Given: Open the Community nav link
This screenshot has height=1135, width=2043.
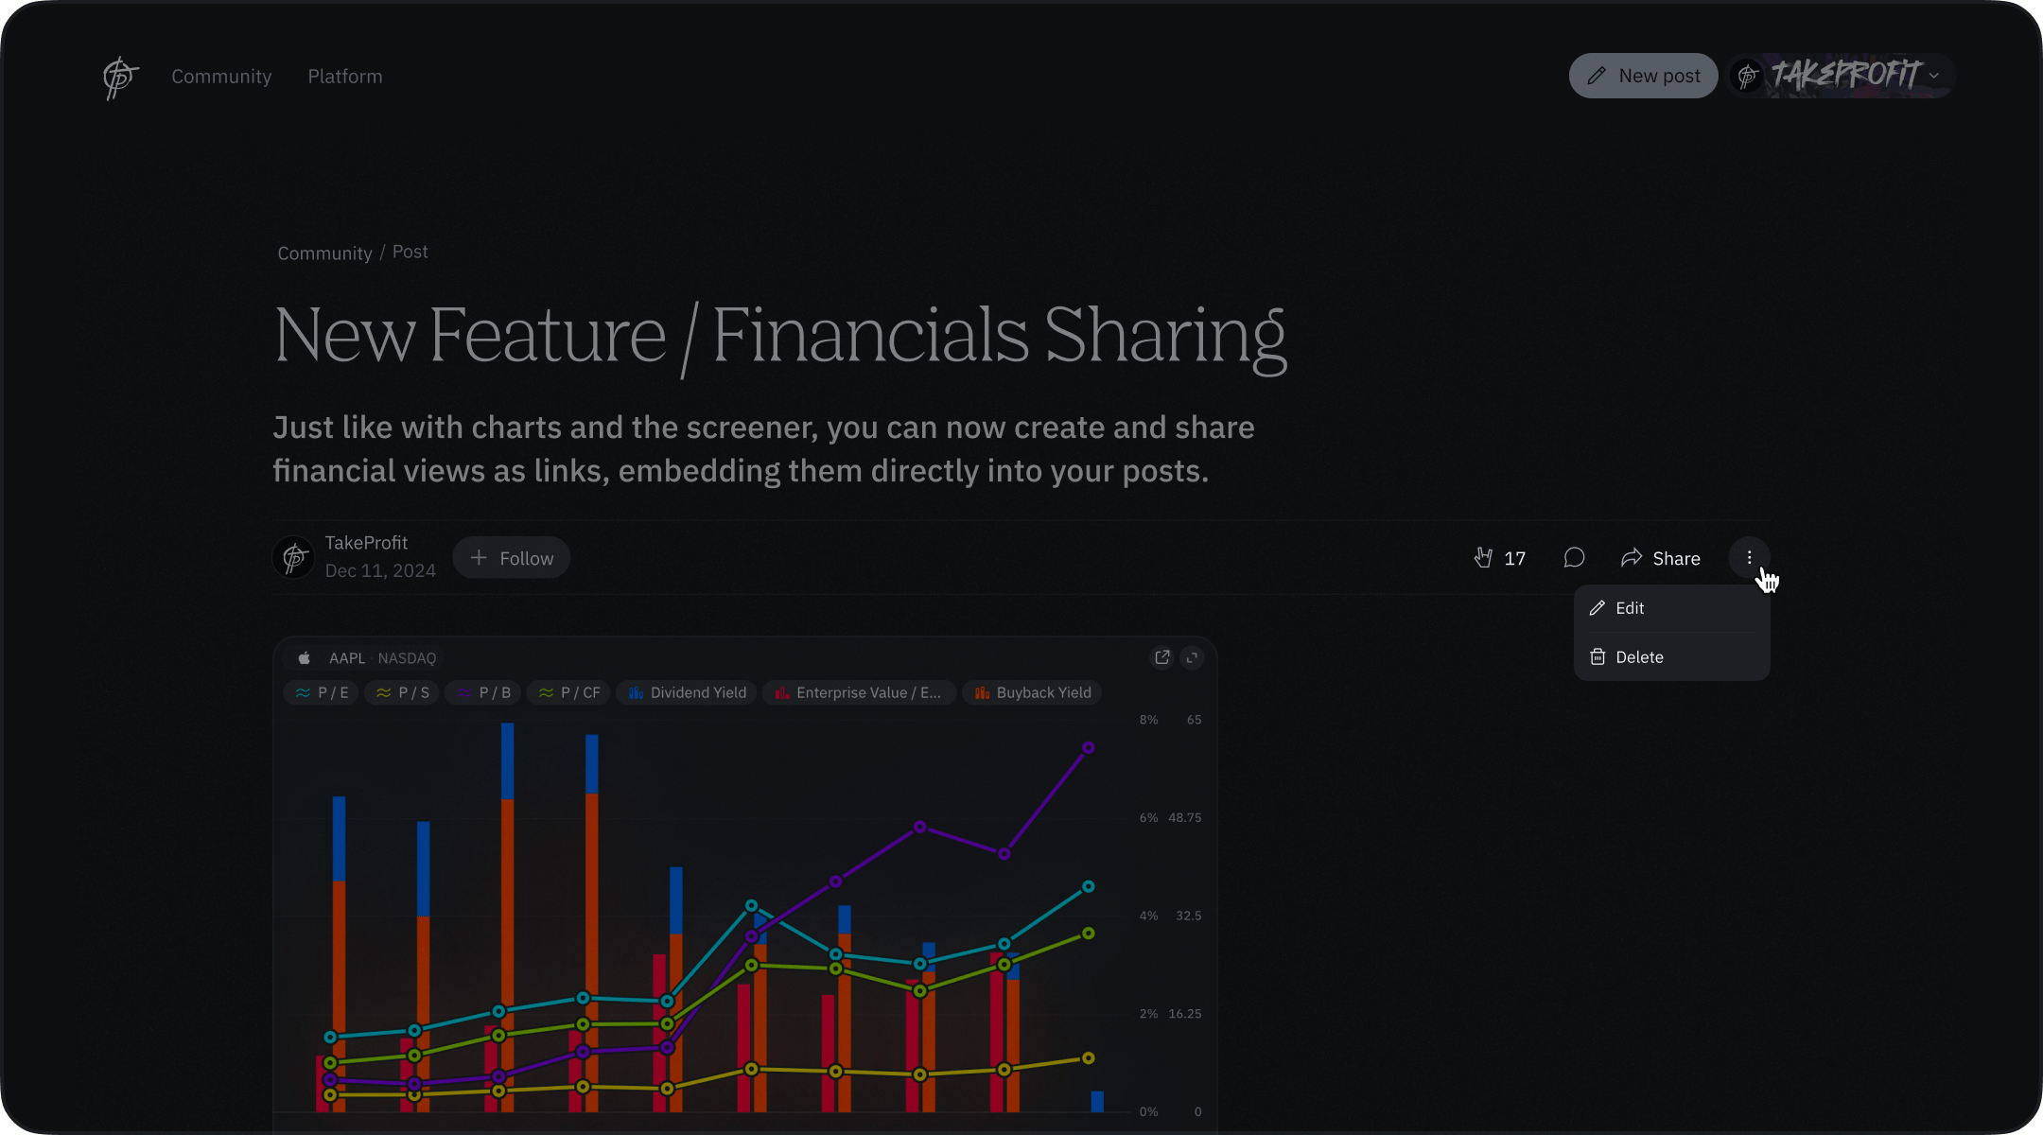Looking at the screenshot, I should pyautogui.click(x=221, y=77).
